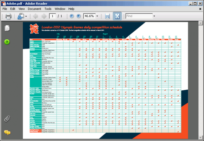Toggle the fit width scrolling icon
Viewport: 204px width, 141px height.
click(107, 16)
